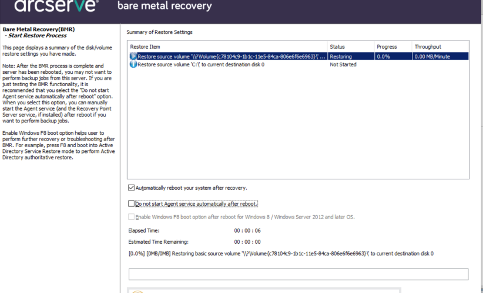Click the Estimated Time Remaining value 00 : 00 : 00
The height and width of the screenshot is (293, 483).
tap(247, 242)
